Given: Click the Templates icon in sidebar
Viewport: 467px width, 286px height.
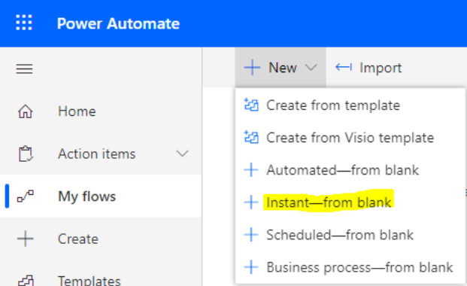Looking at the screenshot, I should click(x=26, y=280).
